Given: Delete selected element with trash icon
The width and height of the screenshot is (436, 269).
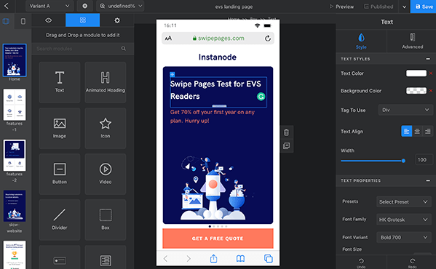Looking at the screenshot, I should point(286,132).
